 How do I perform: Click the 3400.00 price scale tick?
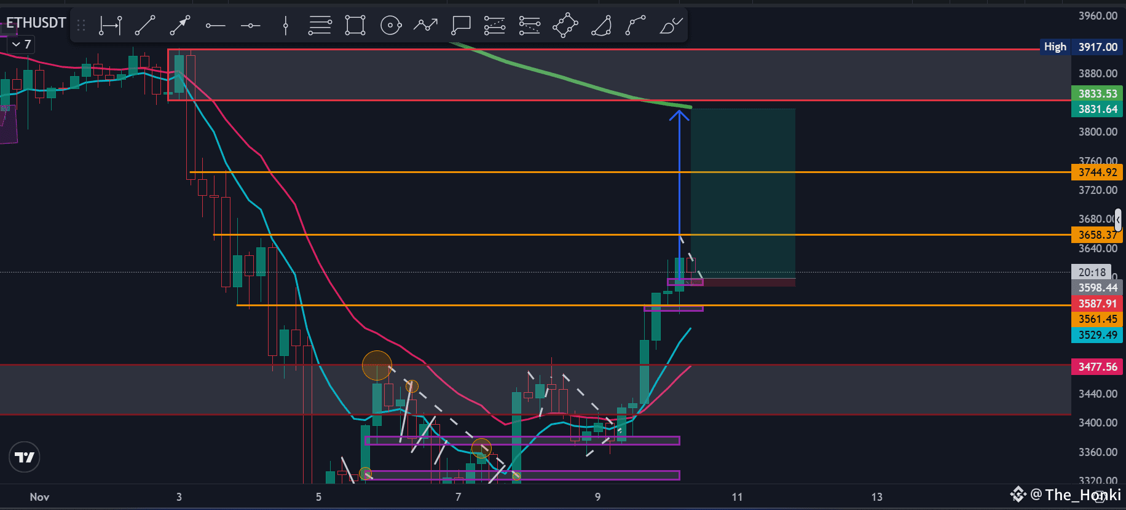click(1098, 423)
